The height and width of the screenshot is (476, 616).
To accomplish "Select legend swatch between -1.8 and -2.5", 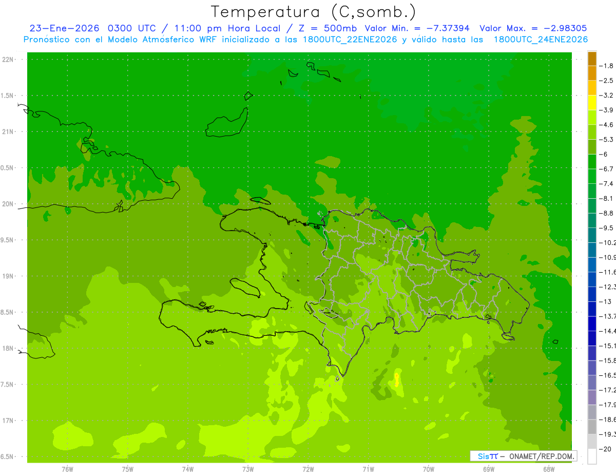I will coord(592,73).
